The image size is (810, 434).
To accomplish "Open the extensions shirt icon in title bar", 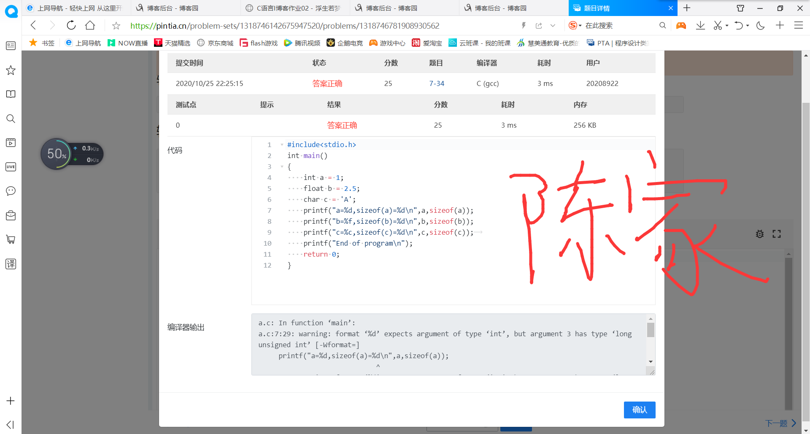I will pos(740,8).
